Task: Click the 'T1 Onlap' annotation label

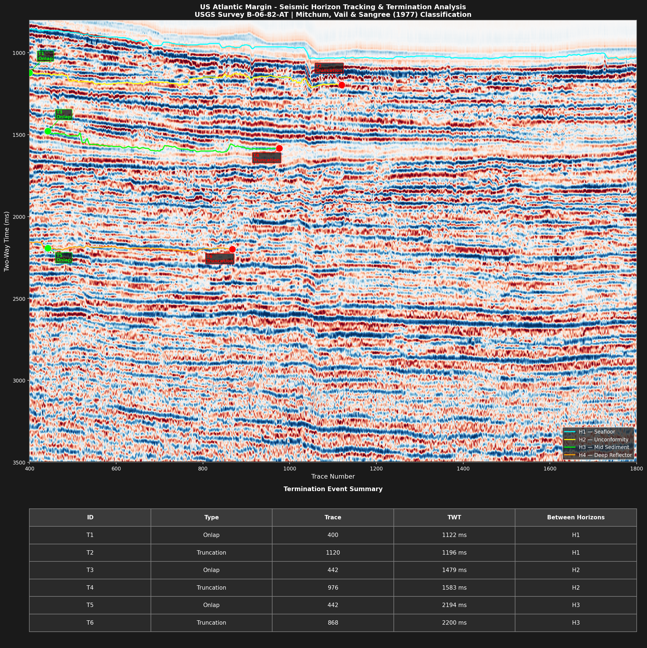Action: click(45, 56)
